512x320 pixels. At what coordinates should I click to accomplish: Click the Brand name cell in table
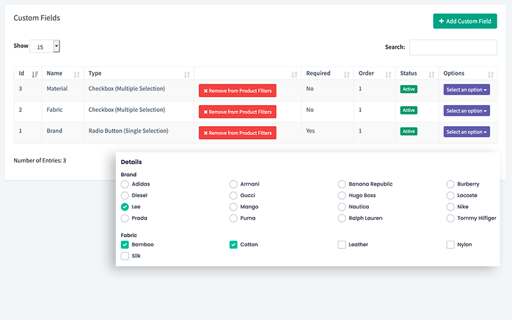coord(63,133)
